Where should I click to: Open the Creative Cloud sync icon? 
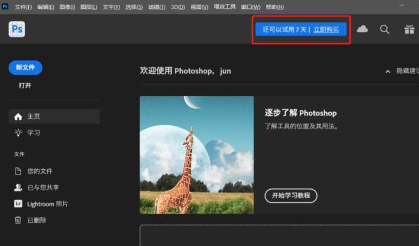[x=363, y=29]
